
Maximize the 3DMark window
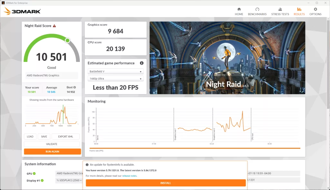coord(317,3)
